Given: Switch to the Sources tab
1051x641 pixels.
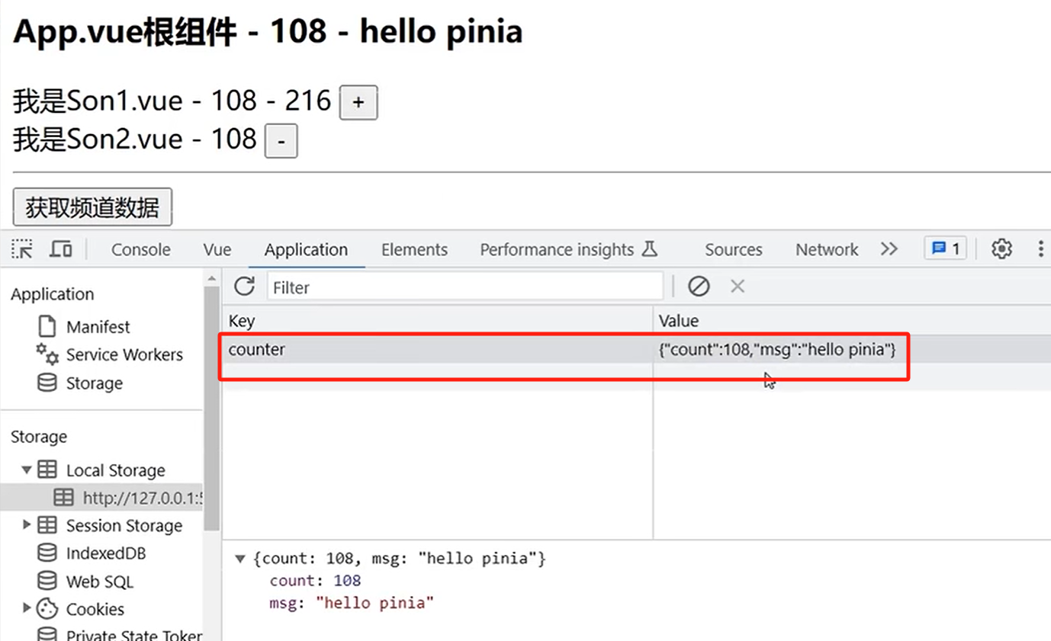Looking at the screenshot, I should click(x=734, y=249).
